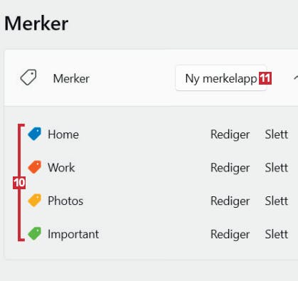Click the yellow Photos tag icon
Image resolution: width=298 pixels, height=281 pixels.
click(35, 201)
